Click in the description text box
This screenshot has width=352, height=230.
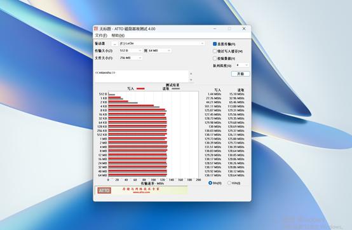tap(142, 76)
